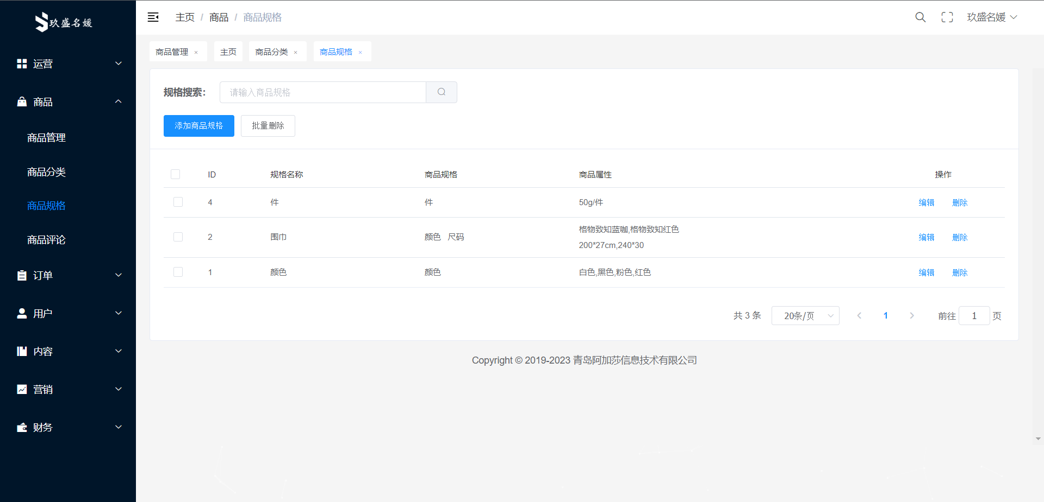Click the search button beside spec input
This screenshot has width=1044, height=502.
pyautogui.click(x=441, y=92)
